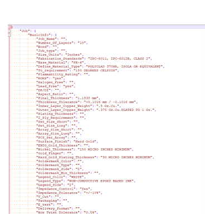Click the "Legend_Type" key
The width and height of the screenshot is (205, 214).
tap(50, 181)
